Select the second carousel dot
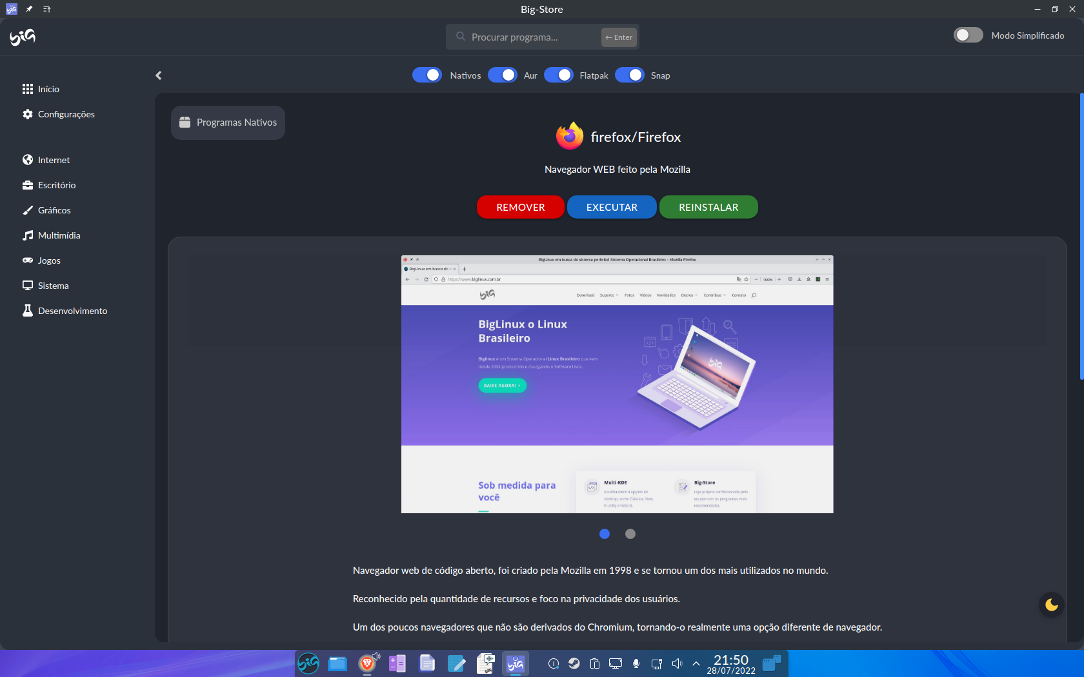Viewport: 1084px width, 677px height. tap(630, 534)
